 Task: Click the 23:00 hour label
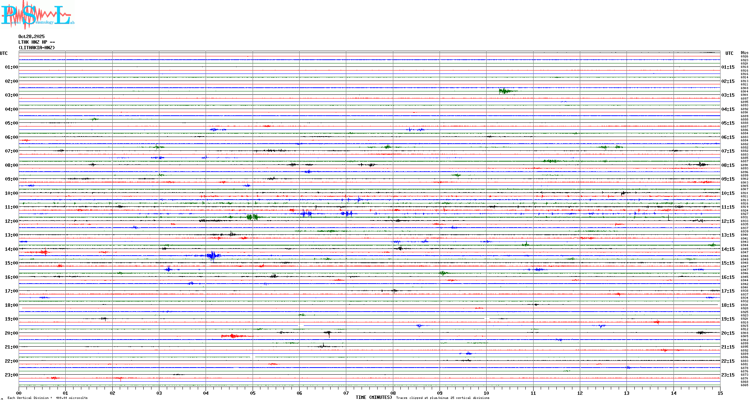(11, 375)
